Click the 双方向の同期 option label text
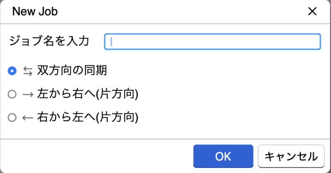This screenshot has height=173, width=331. tap(72, 71)
